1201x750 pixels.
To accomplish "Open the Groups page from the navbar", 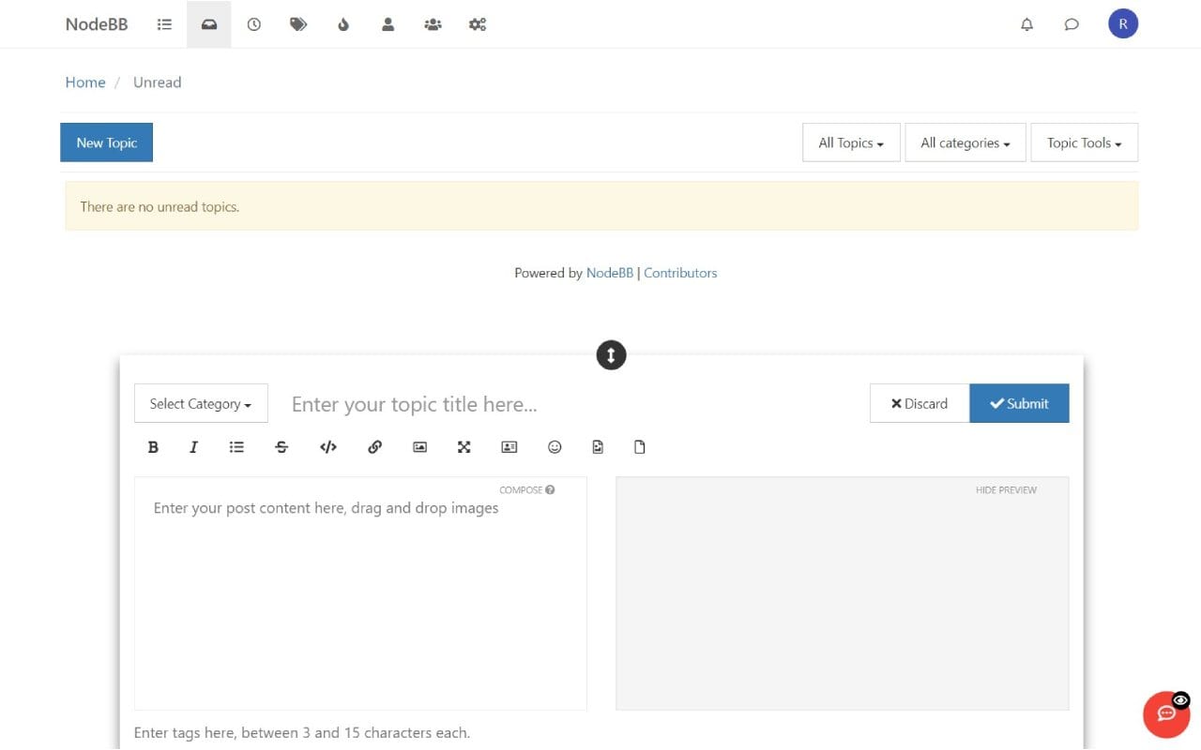I will (x=433, y=23).
